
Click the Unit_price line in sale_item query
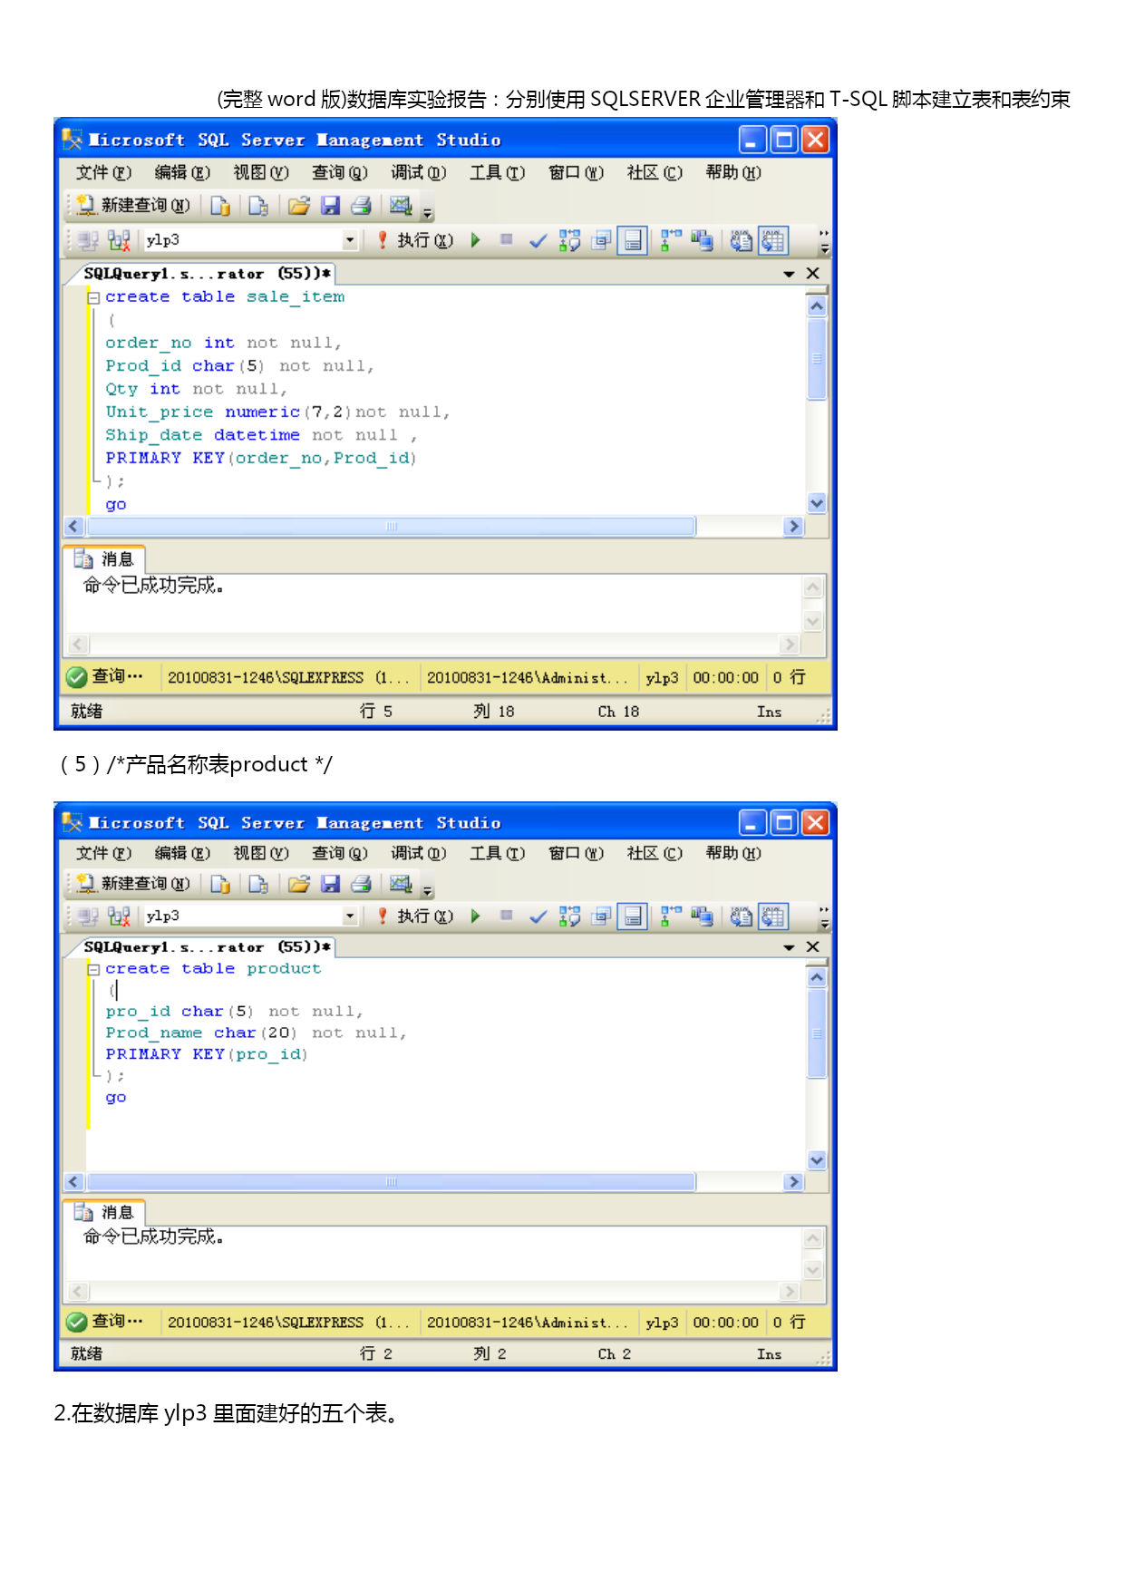[x=277, y=412]
